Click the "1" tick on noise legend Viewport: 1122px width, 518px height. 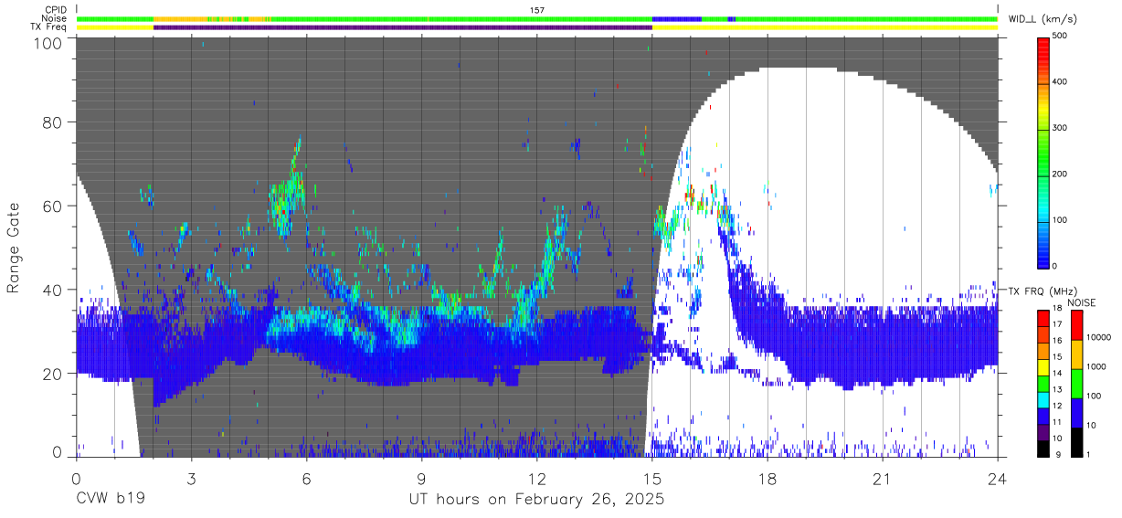point(1090,454)
